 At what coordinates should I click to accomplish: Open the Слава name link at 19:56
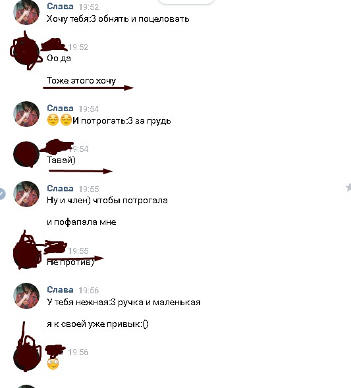(60, 289)
